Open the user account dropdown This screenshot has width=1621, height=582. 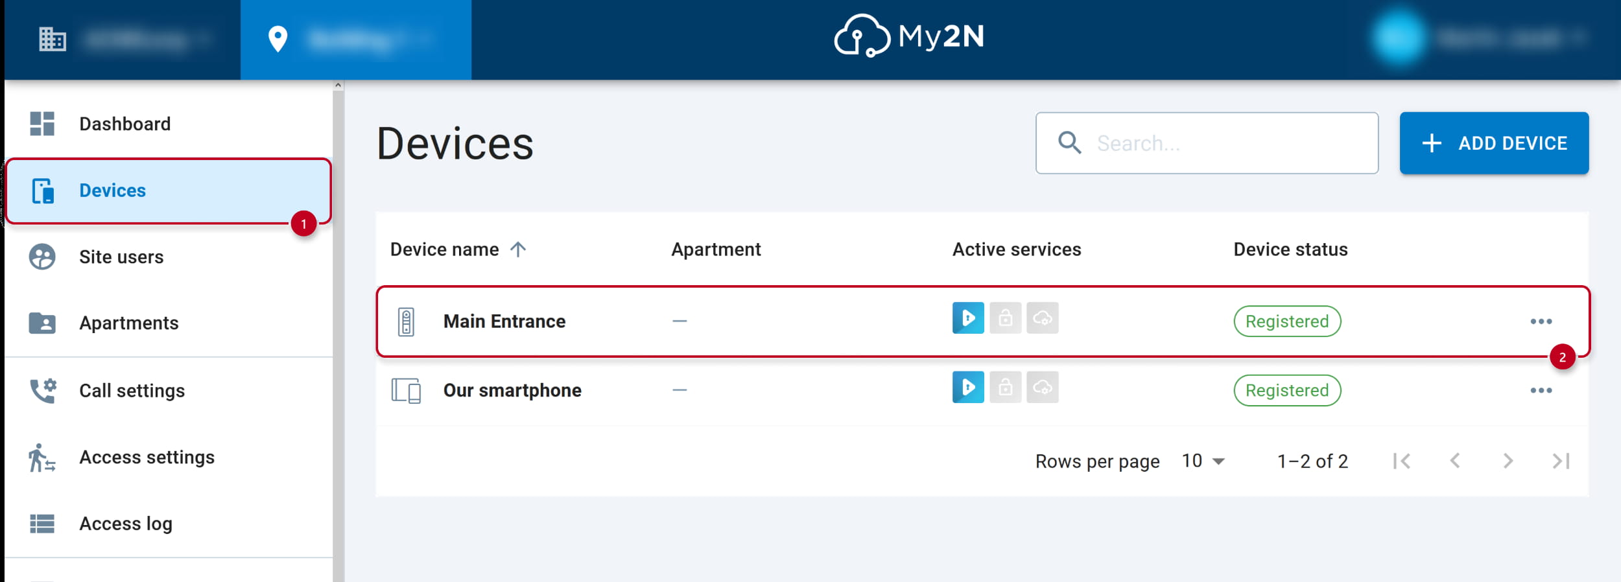[x=1480, y=38]
